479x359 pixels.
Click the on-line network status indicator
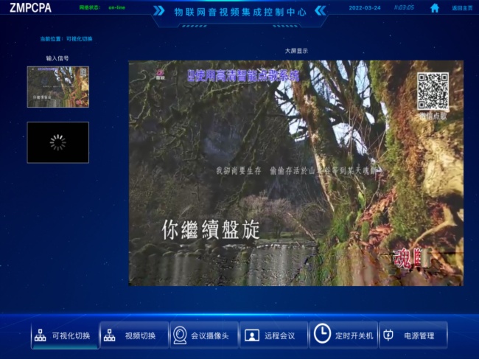116,7
